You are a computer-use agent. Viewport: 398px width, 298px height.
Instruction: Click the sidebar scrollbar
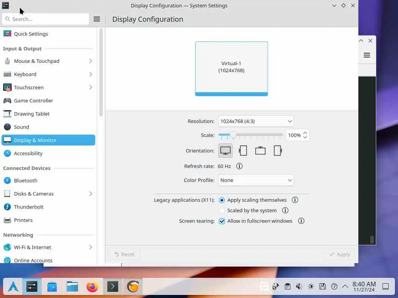(101, 73)
